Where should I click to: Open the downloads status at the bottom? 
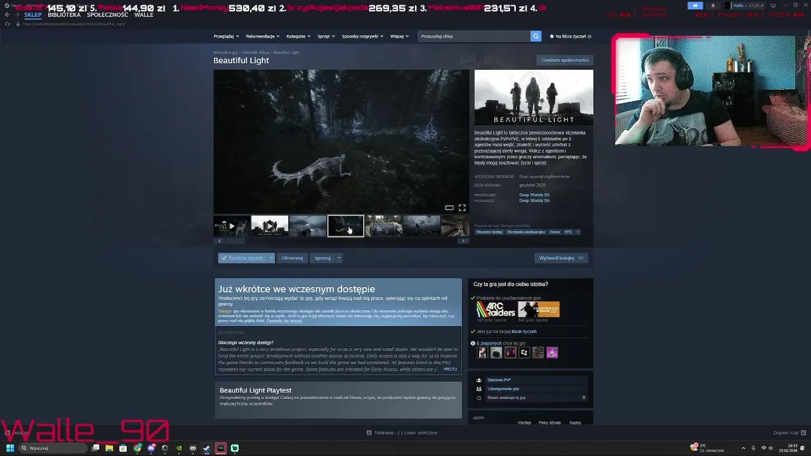coord(402,433)
